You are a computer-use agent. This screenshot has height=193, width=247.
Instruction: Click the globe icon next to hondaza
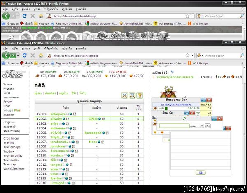pyautogui.click(x=68, y=156)
